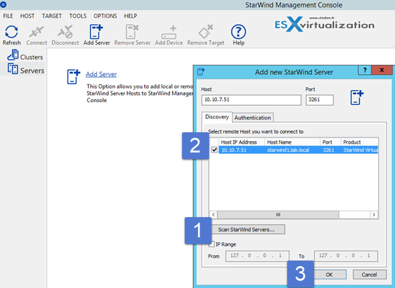Select Clusters in the left pane

(25, 55)
